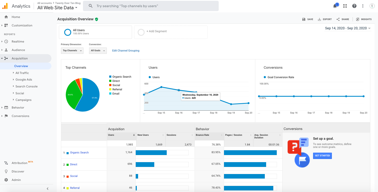Expand the Audience reports section
This screenshot has height=192, width=378.
pyautogui.click(x=18, y=50)
